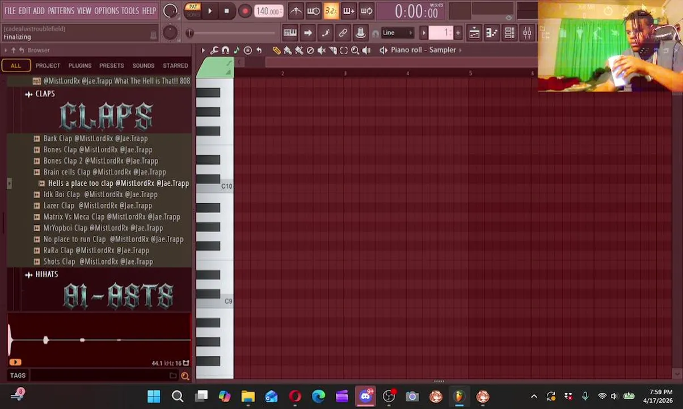Click the browser search magnifier icon
The image size is (683, 409).
[185, 375]
